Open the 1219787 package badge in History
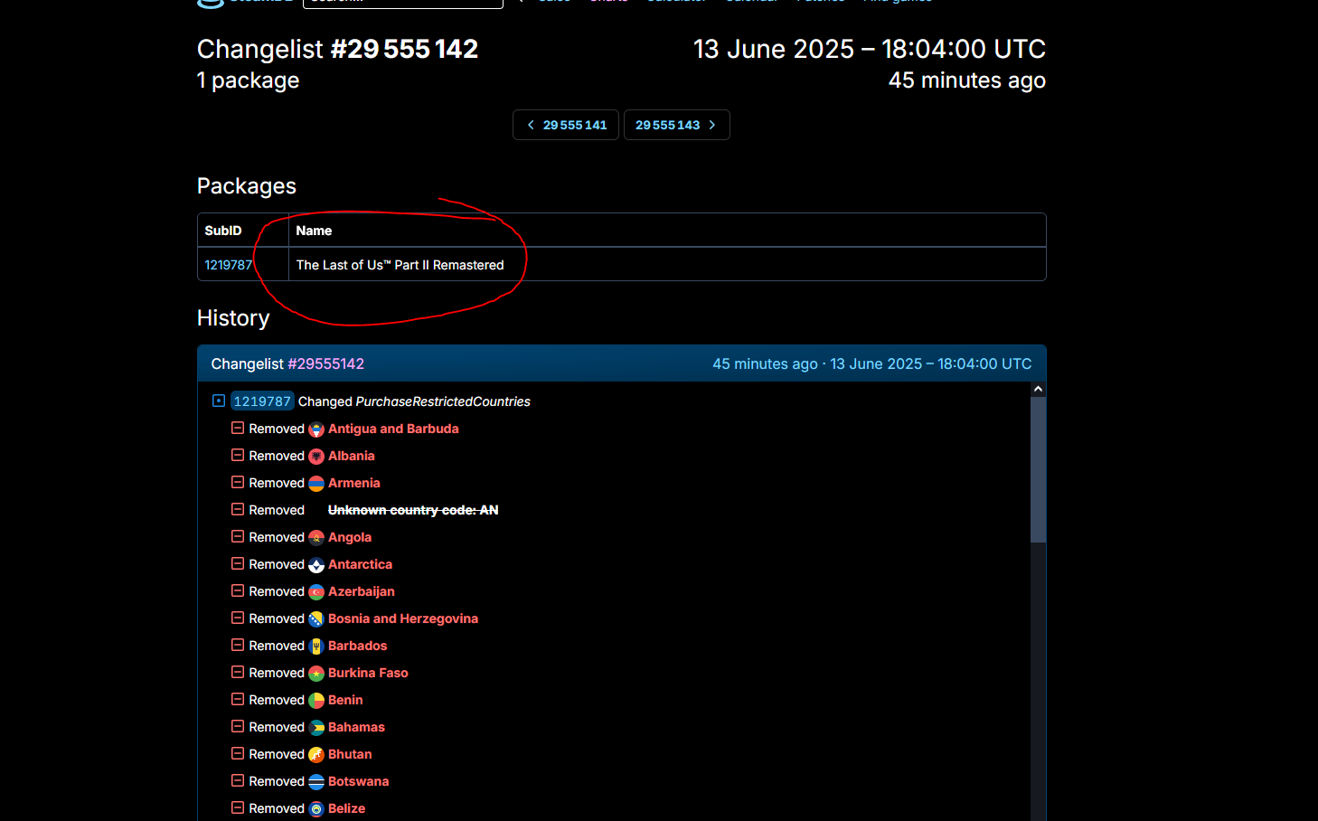The image size is (1318, 821). [262, 401]
